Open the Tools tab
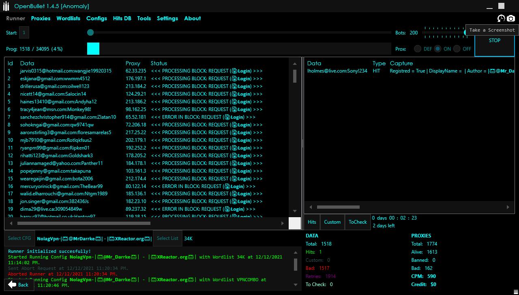519x295 pixels. 144,18
